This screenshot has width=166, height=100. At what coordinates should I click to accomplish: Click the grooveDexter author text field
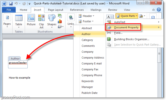18,64
